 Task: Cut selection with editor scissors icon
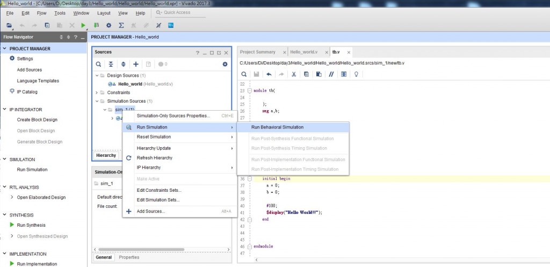(294, 74)
